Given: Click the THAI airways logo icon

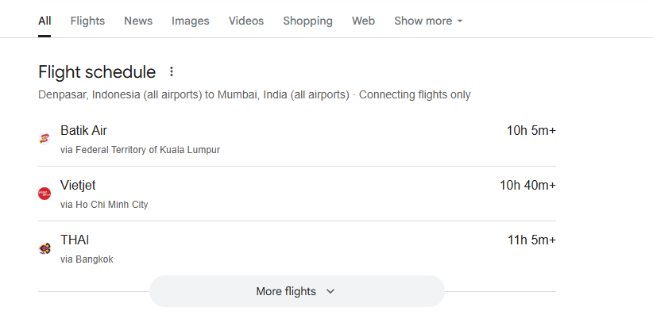Looking at the screenshot, I should click(44, 248).
